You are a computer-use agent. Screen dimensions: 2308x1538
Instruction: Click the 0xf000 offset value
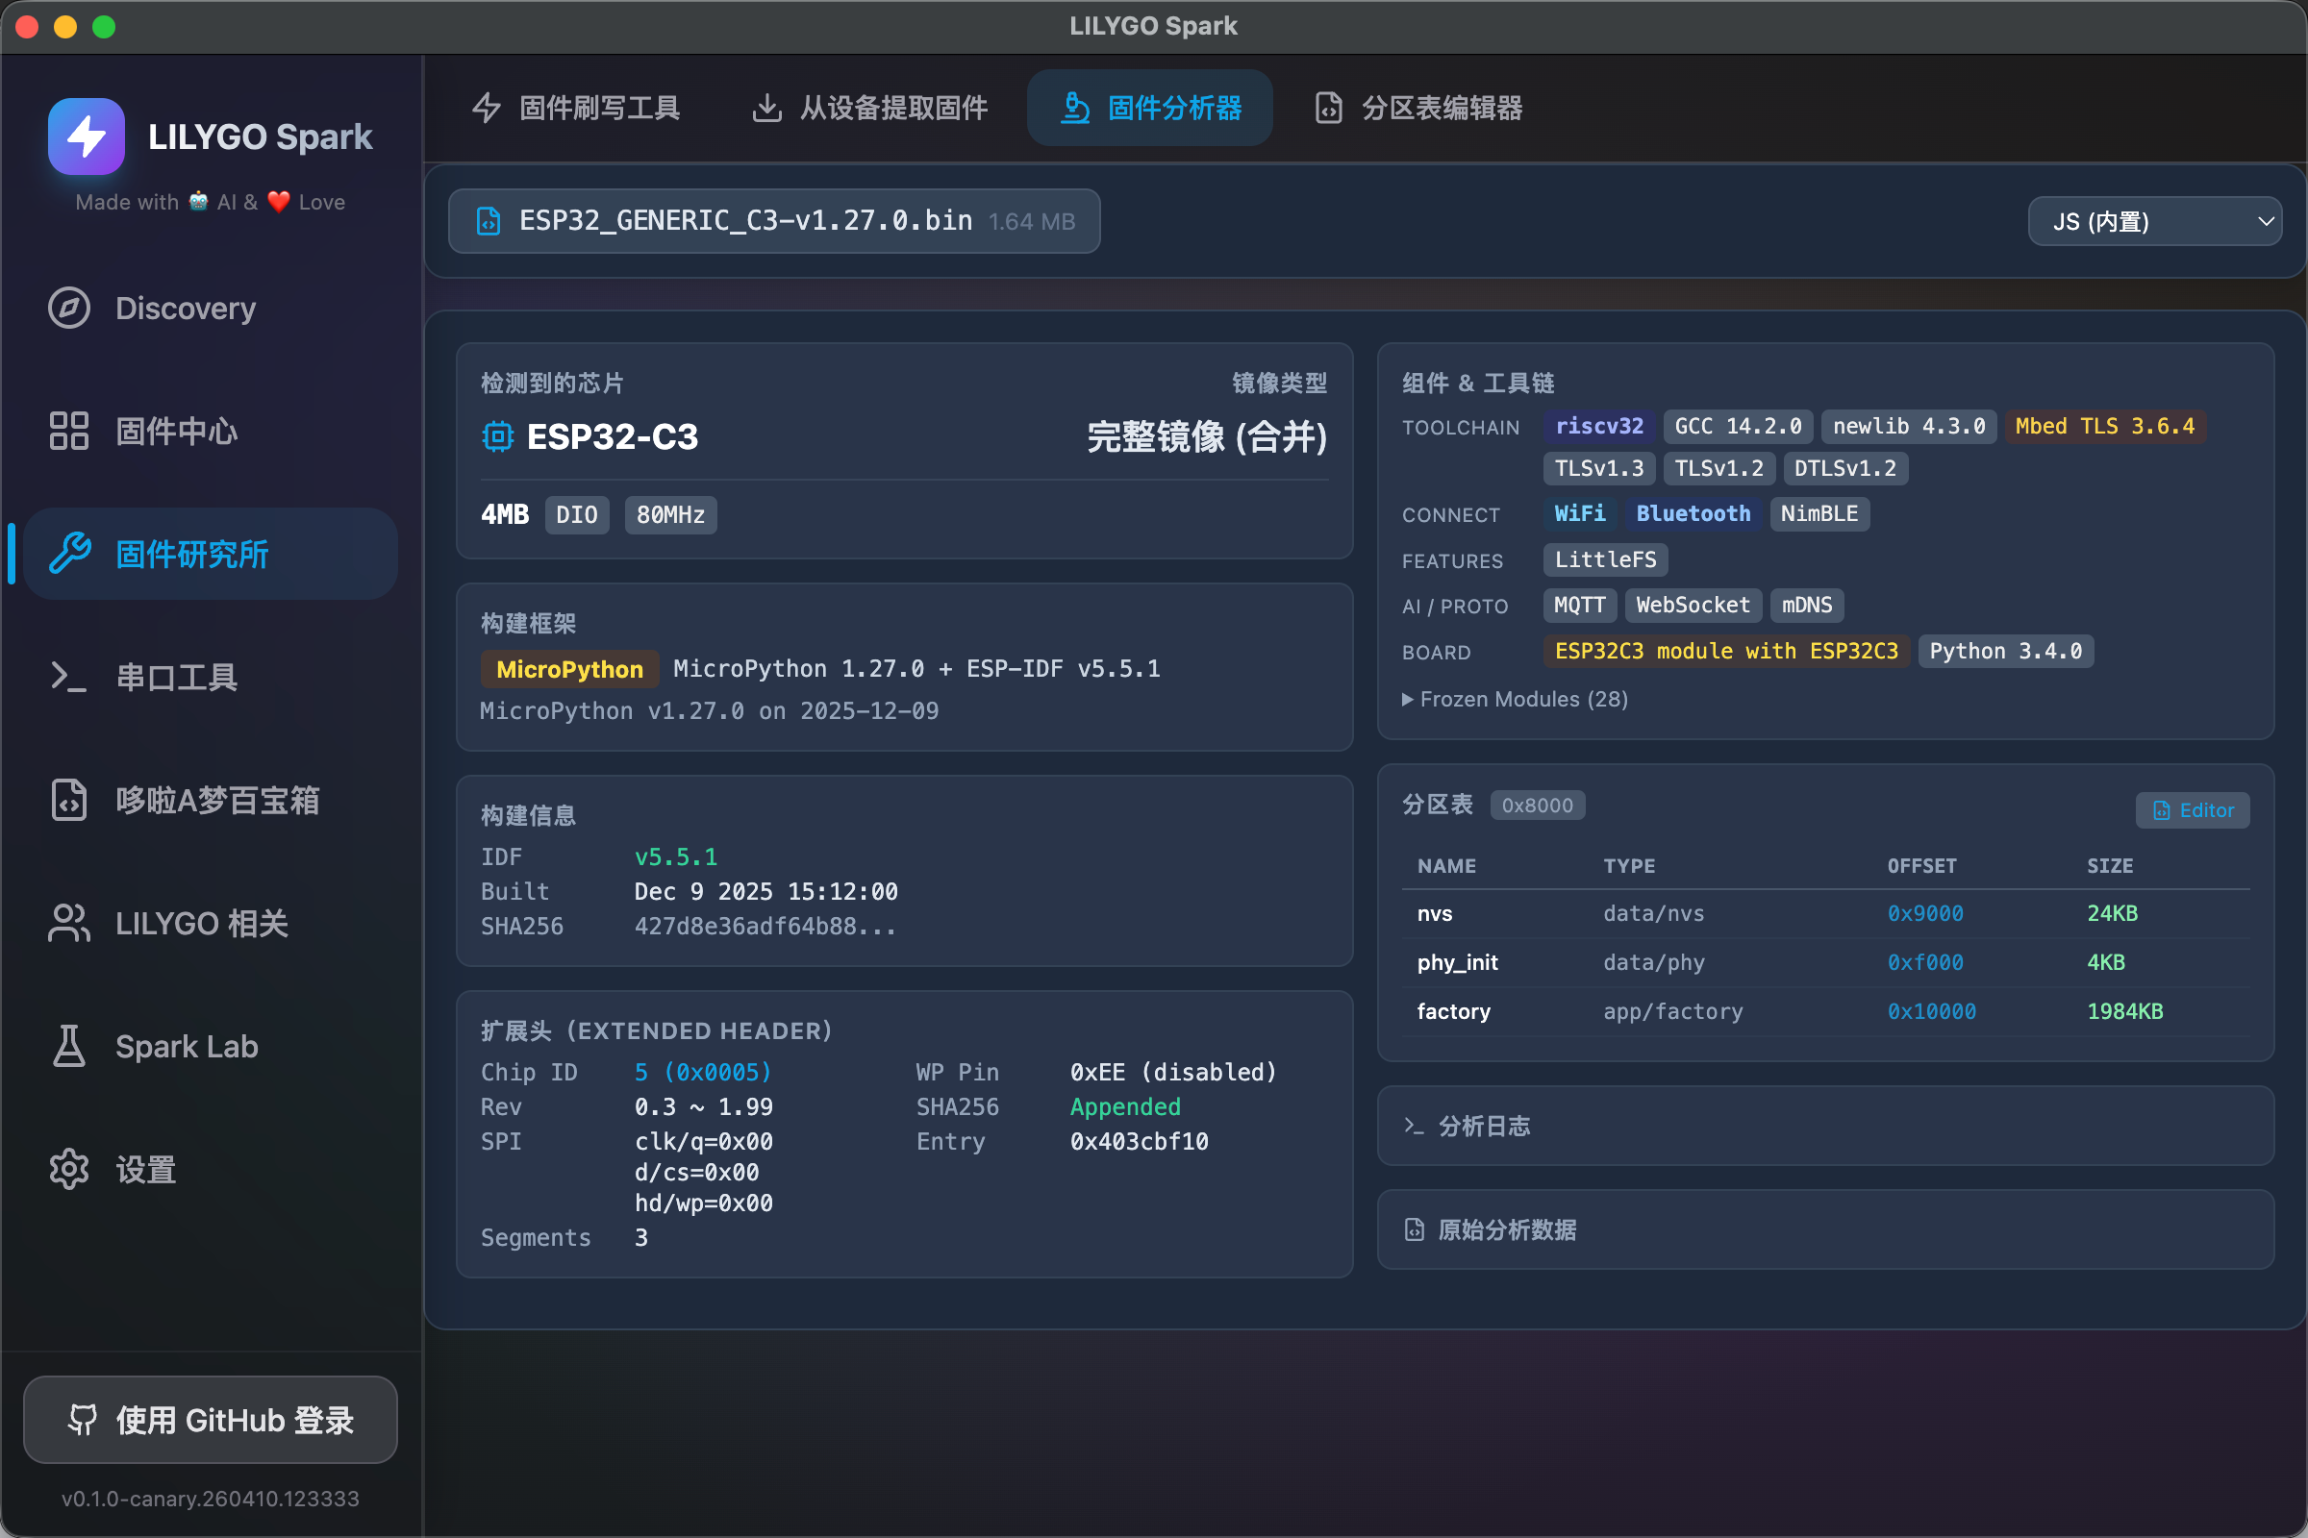pyautogui.click(x=1925, y=962)
